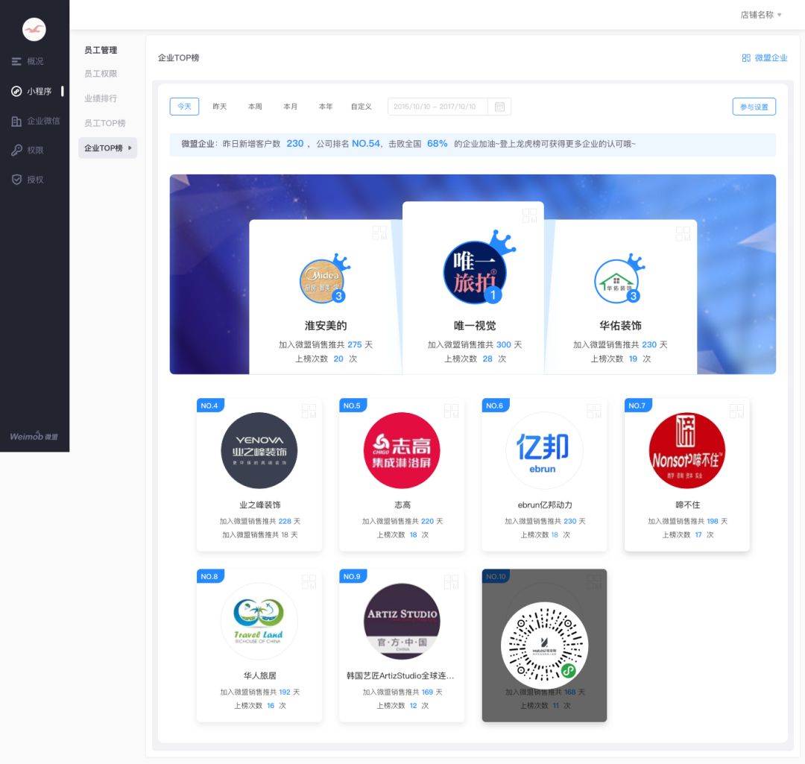This screenshot has width=805, height=764.
Task: Show QR code icon on 啼不住 card
Action: click(x=736, y=411)
